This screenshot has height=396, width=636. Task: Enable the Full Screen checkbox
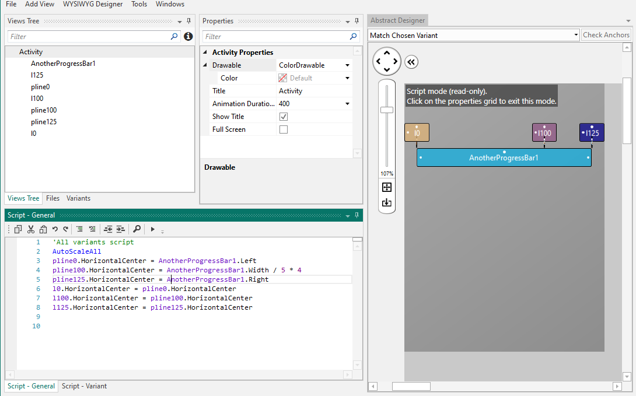click(284, 129)
